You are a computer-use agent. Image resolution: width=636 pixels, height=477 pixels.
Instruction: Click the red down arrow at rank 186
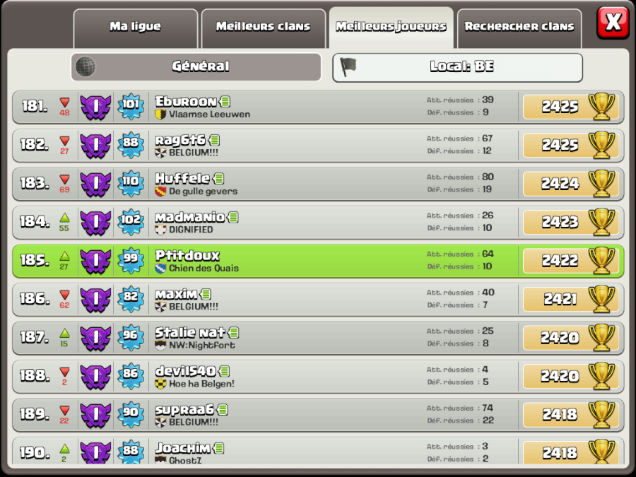point(64,295)
